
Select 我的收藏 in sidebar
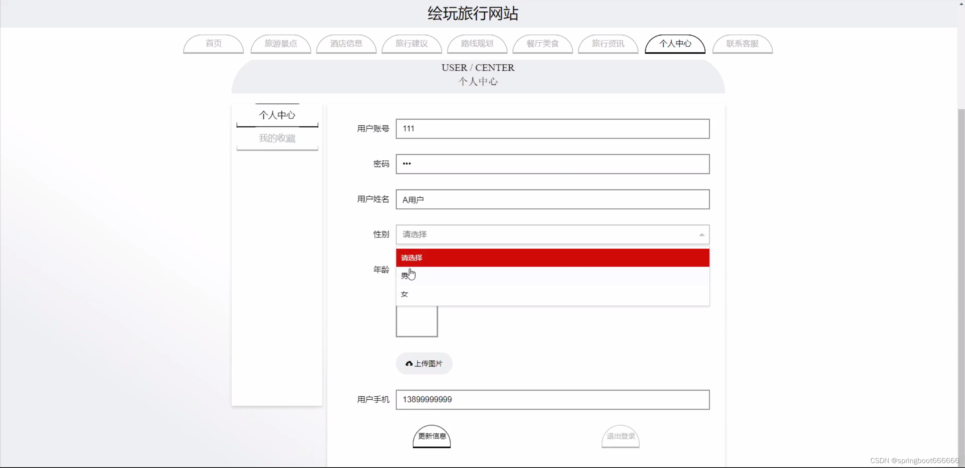pyautogui.click(x=277, y=139)
